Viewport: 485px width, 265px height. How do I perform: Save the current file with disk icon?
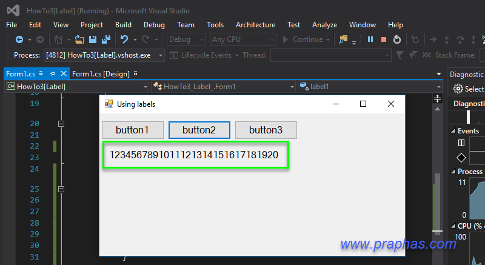point(93,39)
